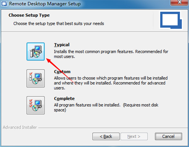Click the bold Custom label

(62, 72)
